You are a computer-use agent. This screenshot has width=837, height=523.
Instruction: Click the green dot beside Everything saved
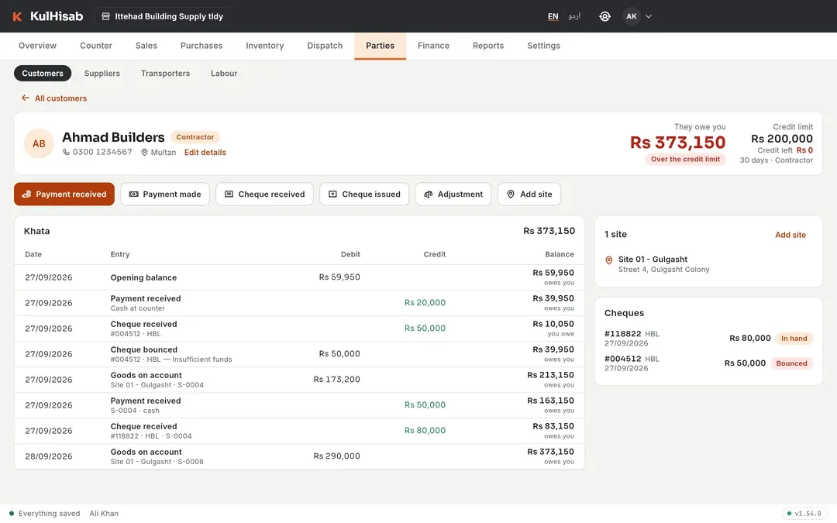point(12,514)
